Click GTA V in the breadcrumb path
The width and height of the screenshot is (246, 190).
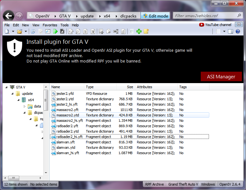coord(65,16)
